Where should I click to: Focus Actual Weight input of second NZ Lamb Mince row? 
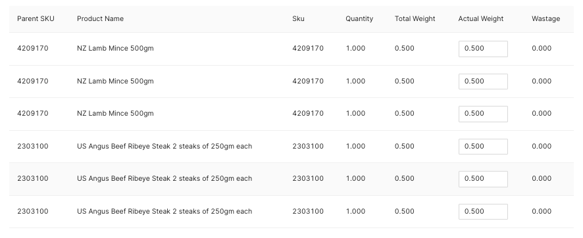[483, 82]
